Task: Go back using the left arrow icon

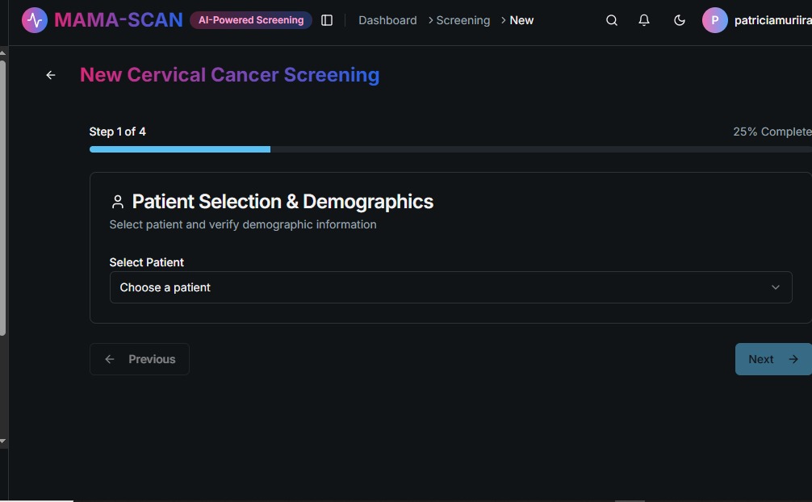Action: (x=51, y=75)
